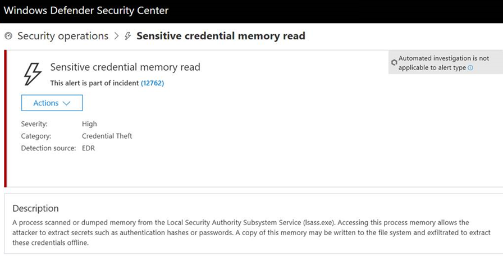Click the bold breadcrumb alert title
The image size is (503, 256).
point(221,36)
